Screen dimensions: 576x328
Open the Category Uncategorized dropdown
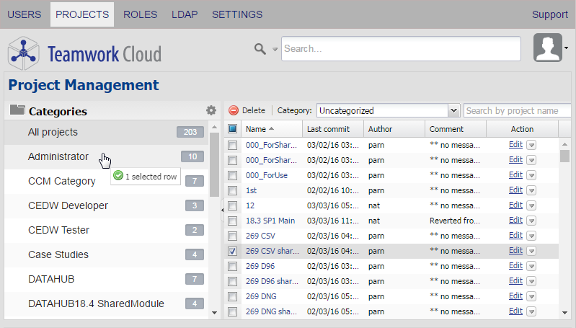(x=453, y=110)
